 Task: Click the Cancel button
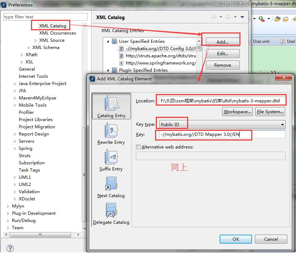271,239
